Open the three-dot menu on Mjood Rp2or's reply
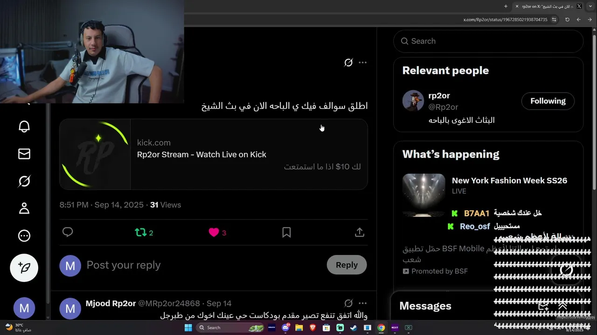597x335 pixels. (363, 303)
